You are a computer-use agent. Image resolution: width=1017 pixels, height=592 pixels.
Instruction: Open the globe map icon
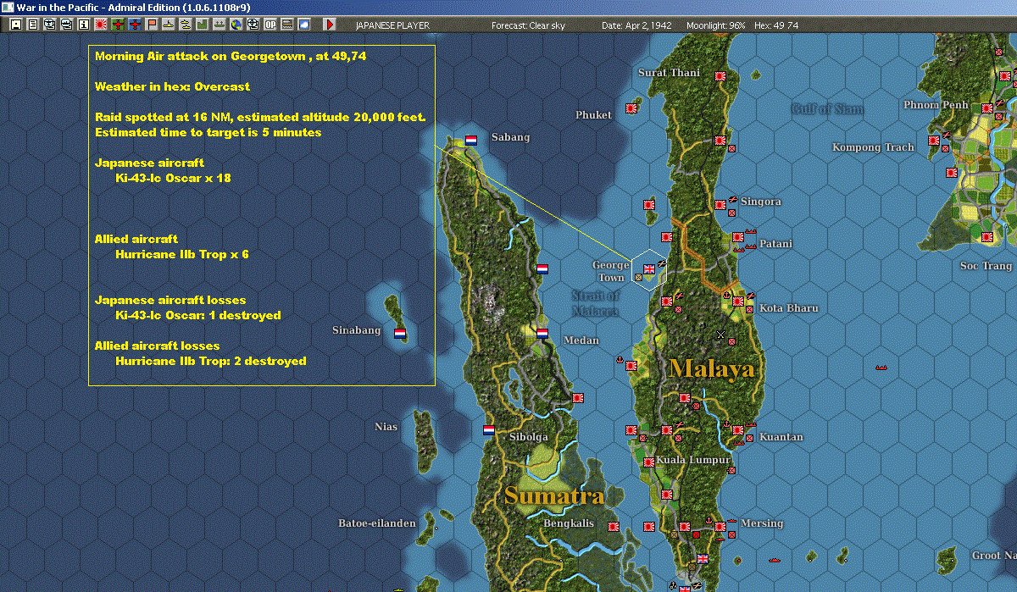[x=236, y=25]
